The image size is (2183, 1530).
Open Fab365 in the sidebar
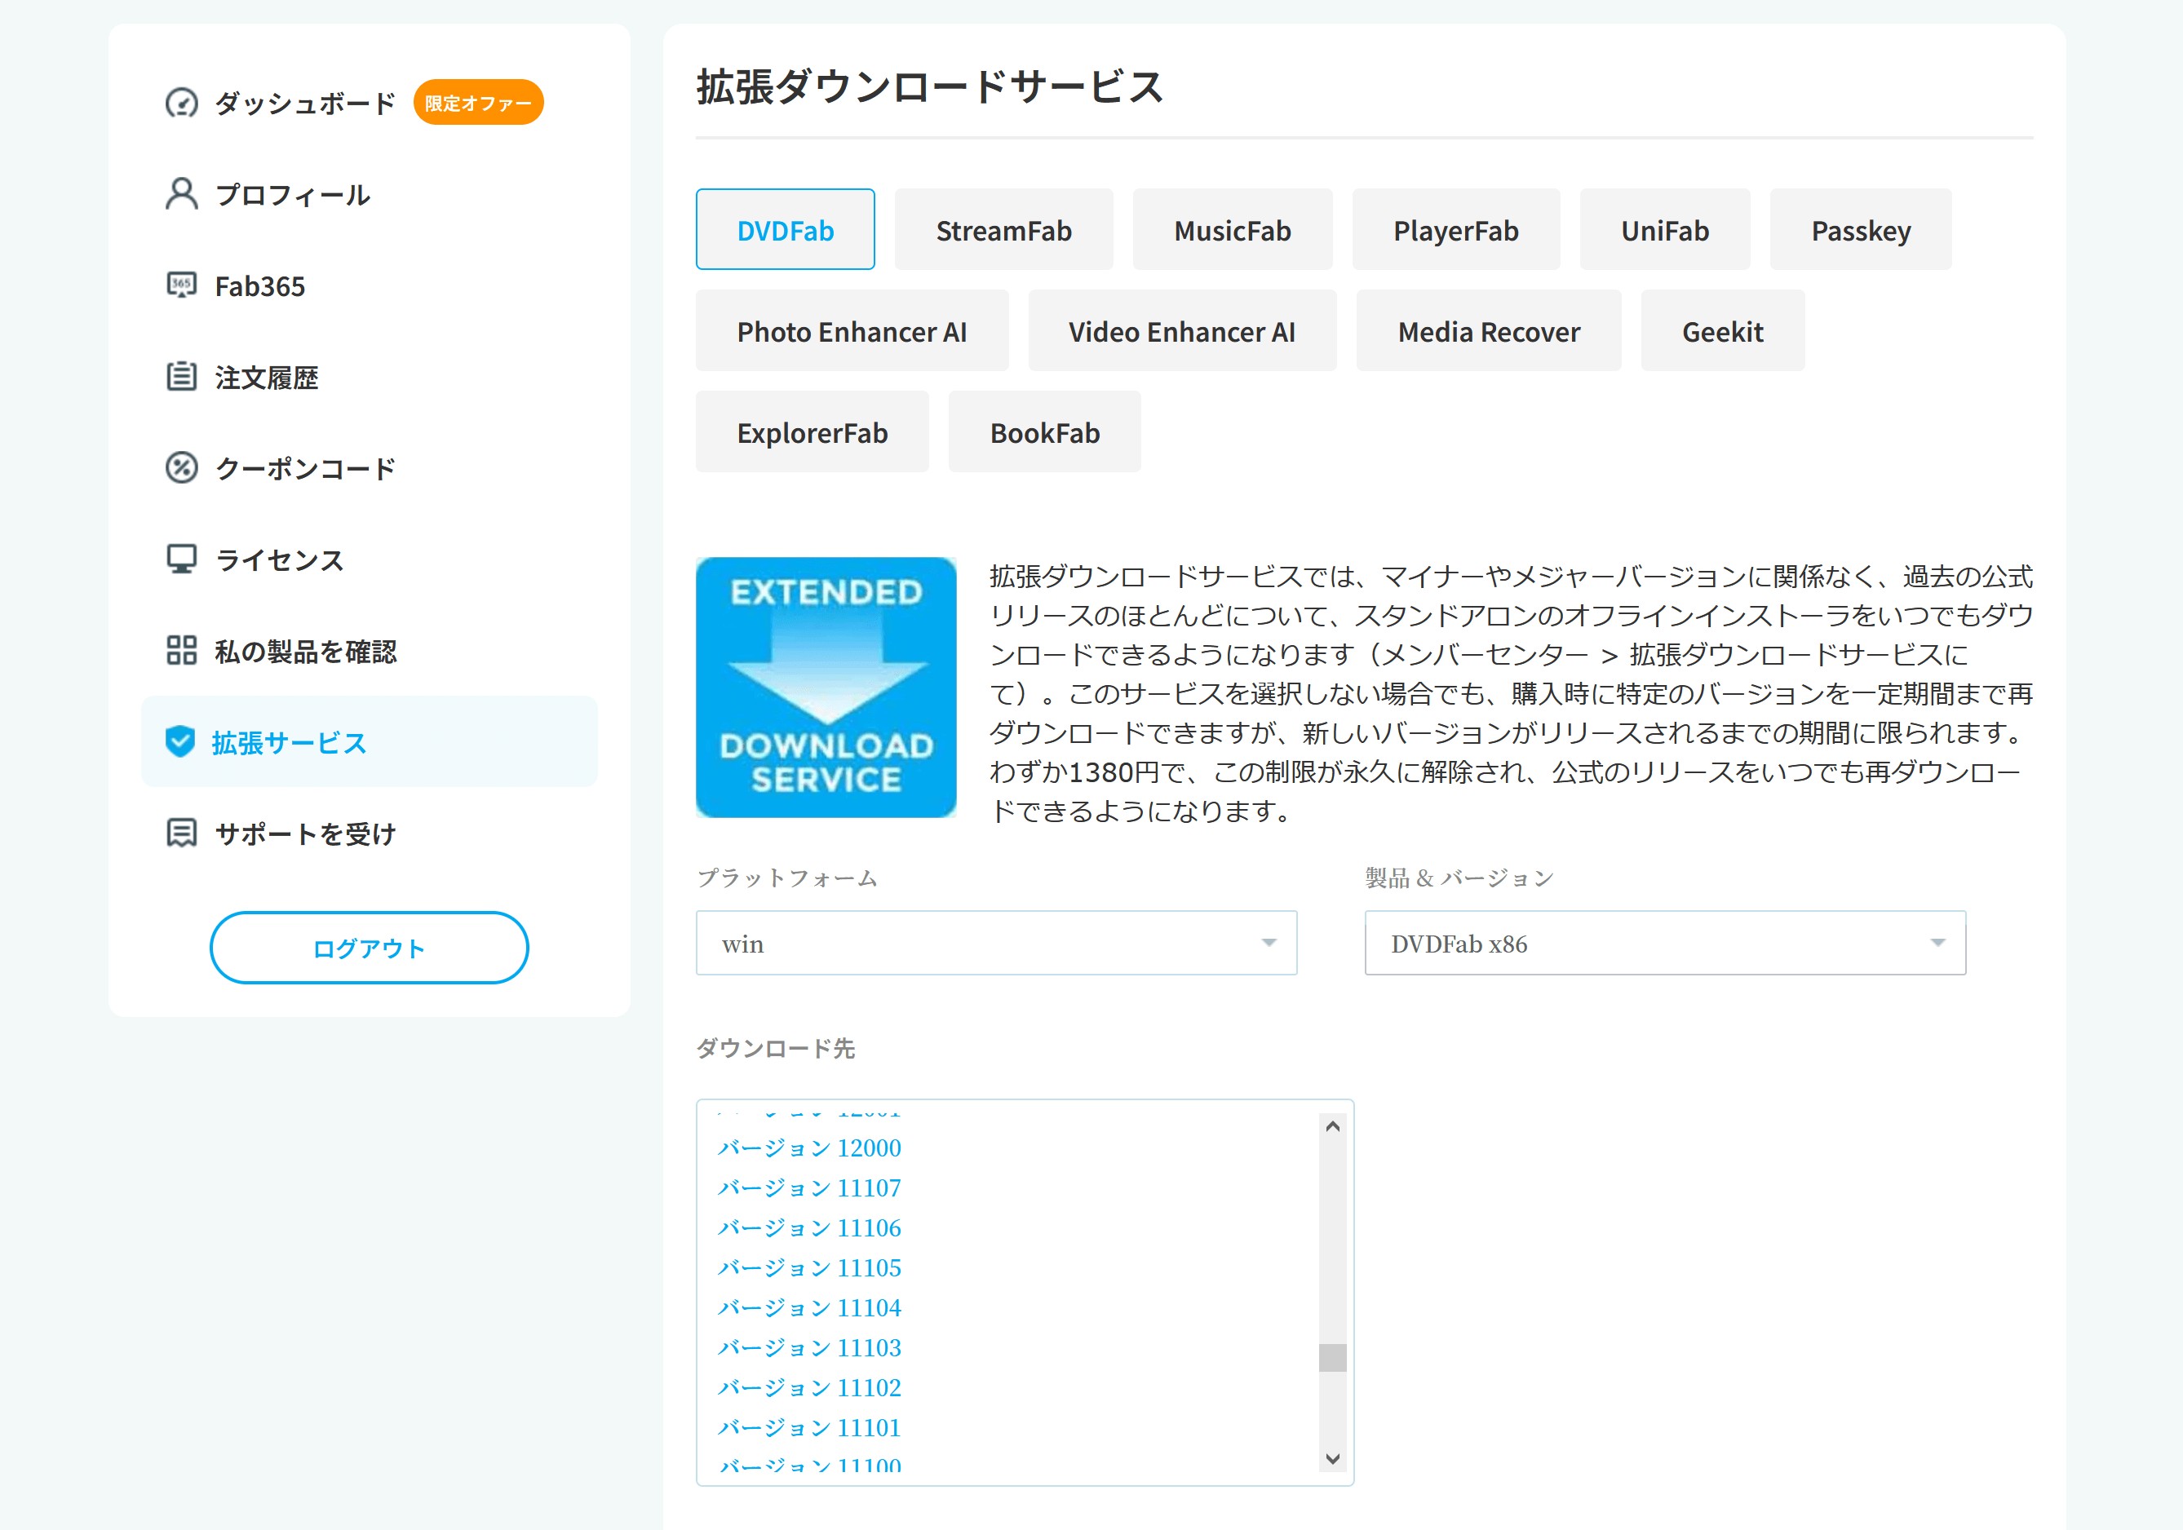pos(259,286)
